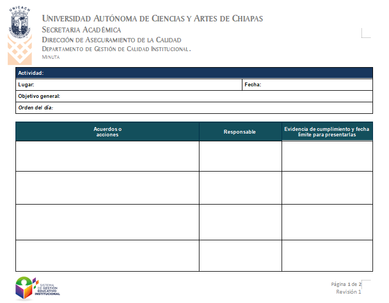The width and height of the screenshot is (389, 303).
Task: Click first empty cell under Evidencia de cumplimiento
Action: [x=327, y=156]
